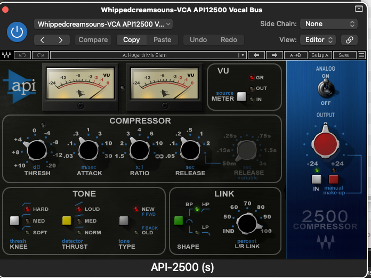
Task: Click the left VU meter display
Action: (x=80, y=83)
